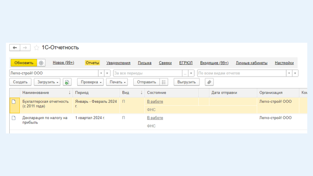Expand the organization filter dropdown
The image size is (313, 176).
point(101,73)
